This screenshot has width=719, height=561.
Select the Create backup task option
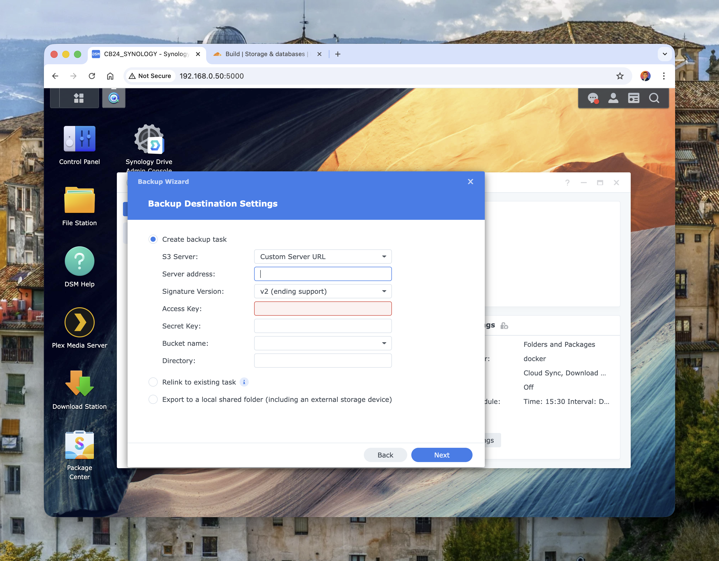[x=153, y=239]
